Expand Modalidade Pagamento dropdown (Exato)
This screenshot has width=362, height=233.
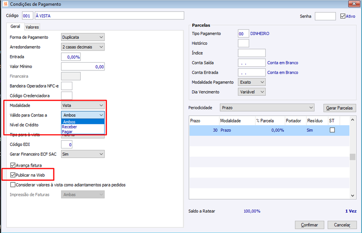coord(252,82)
